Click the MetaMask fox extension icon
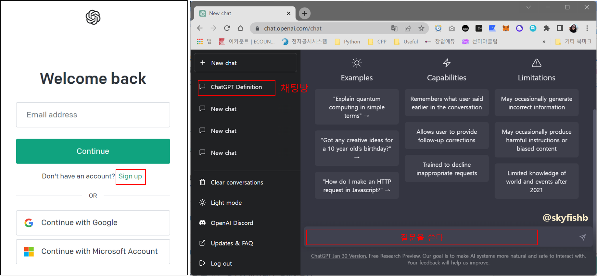Viewport: 597px width, 276px height. (506, 28)
